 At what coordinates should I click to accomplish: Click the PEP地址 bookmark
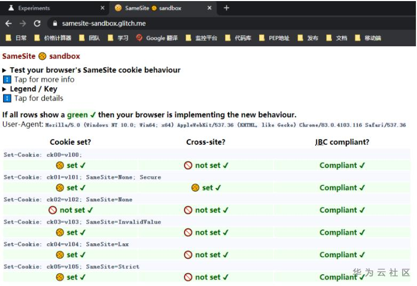coord(274,38)
